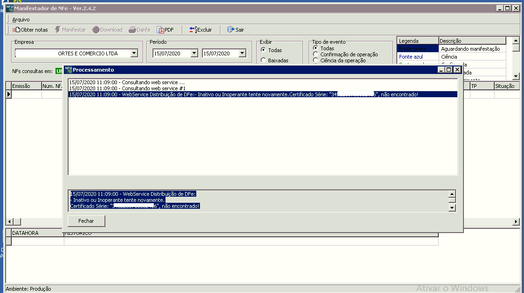524x293 pixels.
Task: Click the Danfe printer icon
Action: [132, 30]
